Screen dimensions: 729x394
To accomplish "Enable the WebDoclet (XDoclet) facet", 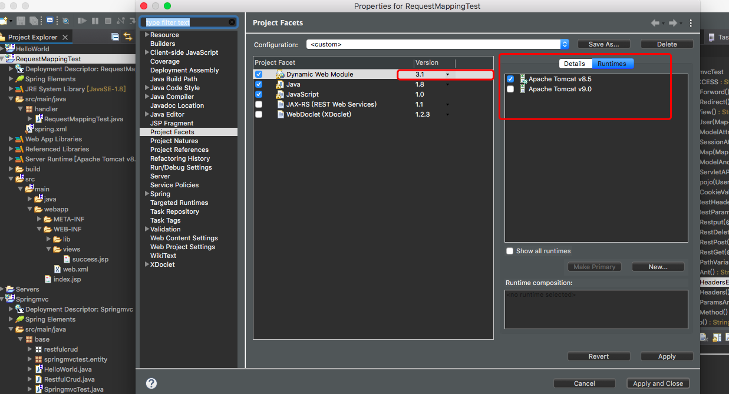I will (x=259, y=114).
